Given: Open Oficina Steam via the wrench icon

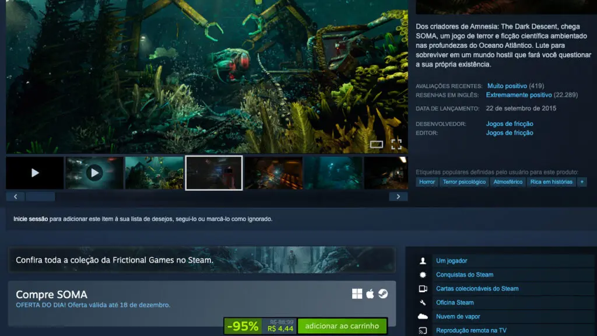Looking at the screenshot, I should point(423,302).
